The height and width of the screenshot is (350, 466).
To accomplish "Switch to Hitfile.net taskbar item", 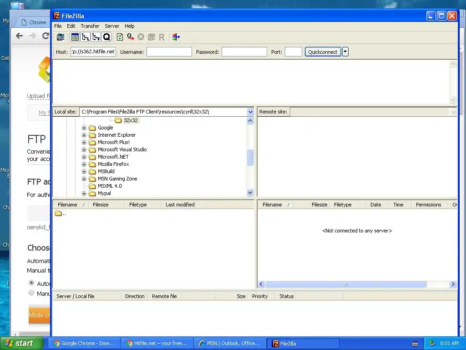I will click(x=157, y=344).
